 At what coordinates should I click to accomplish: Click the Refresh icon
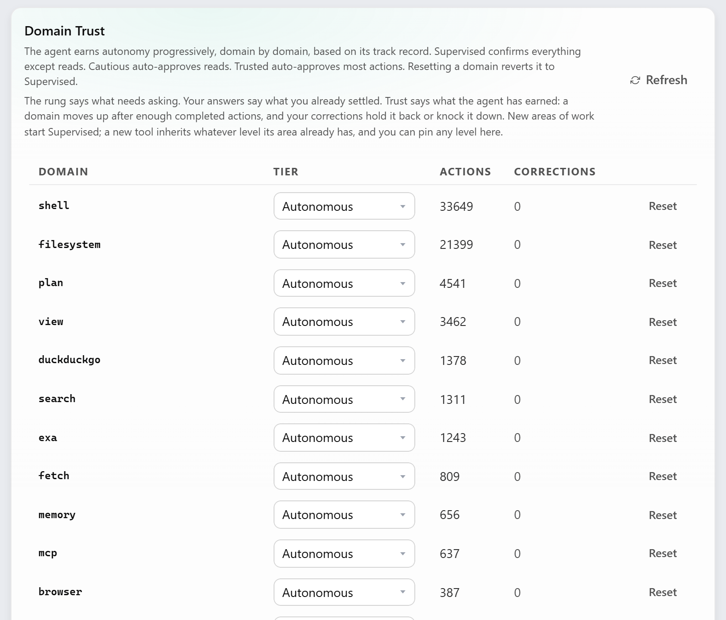click(x=635, y=80)
